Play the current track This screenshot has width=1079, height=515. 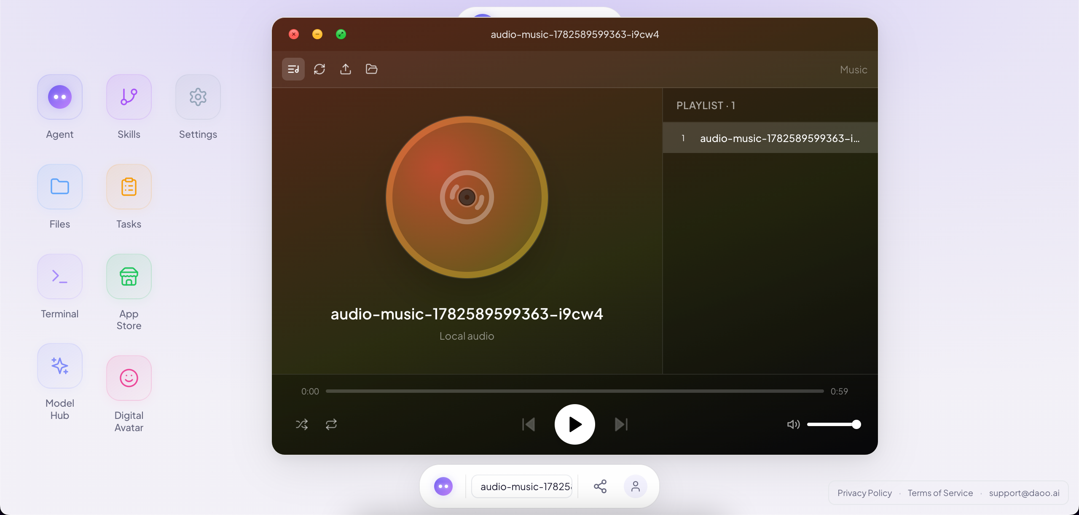[575, 424]
